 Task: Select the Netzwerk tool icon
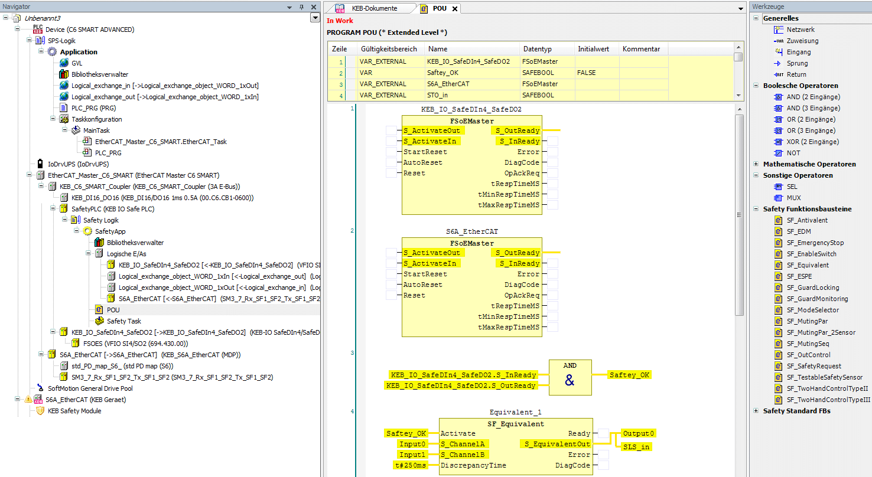(x=779, y=30)
